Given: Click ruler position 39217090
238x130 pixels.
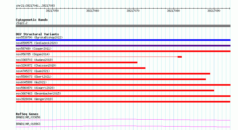Looking at the screenshot, I should 214,11.
